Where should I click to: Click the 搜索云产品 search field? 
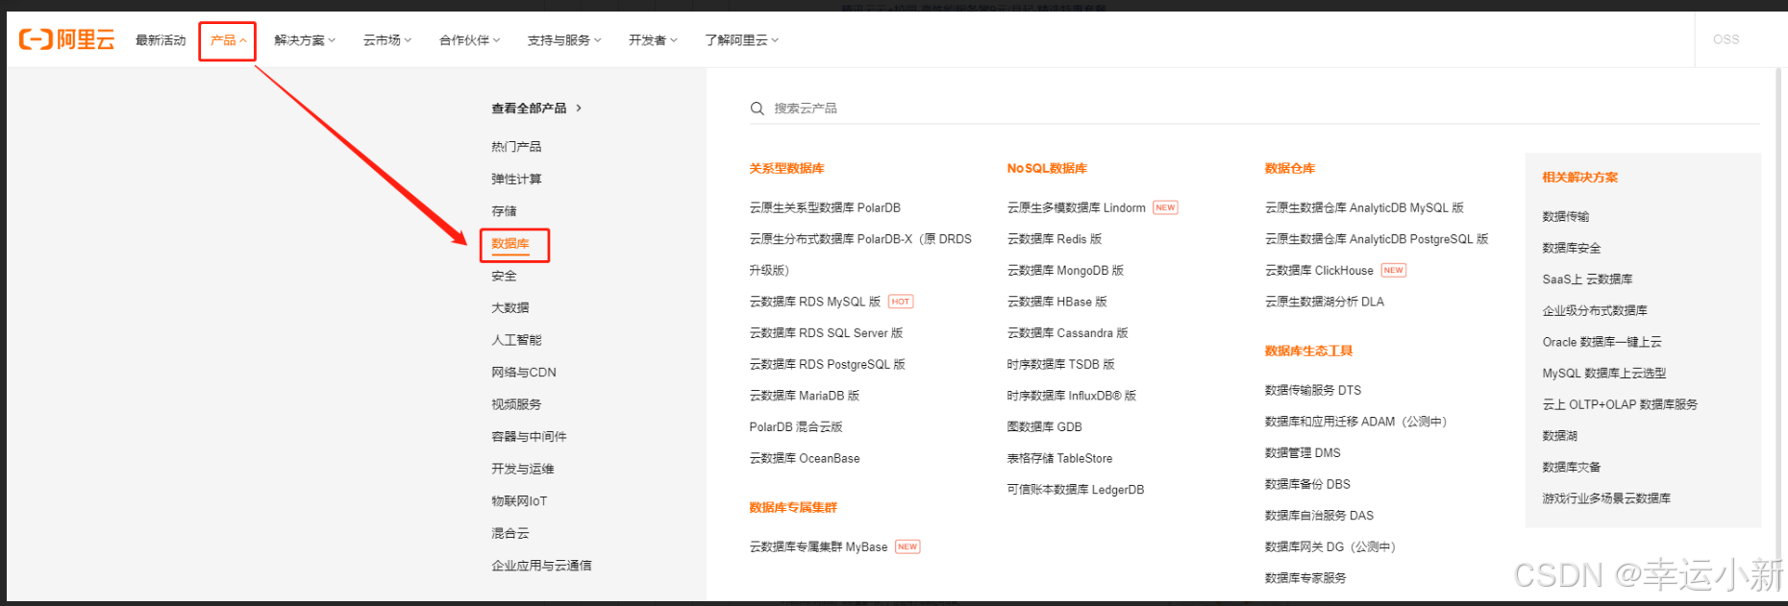point(1254,109)
